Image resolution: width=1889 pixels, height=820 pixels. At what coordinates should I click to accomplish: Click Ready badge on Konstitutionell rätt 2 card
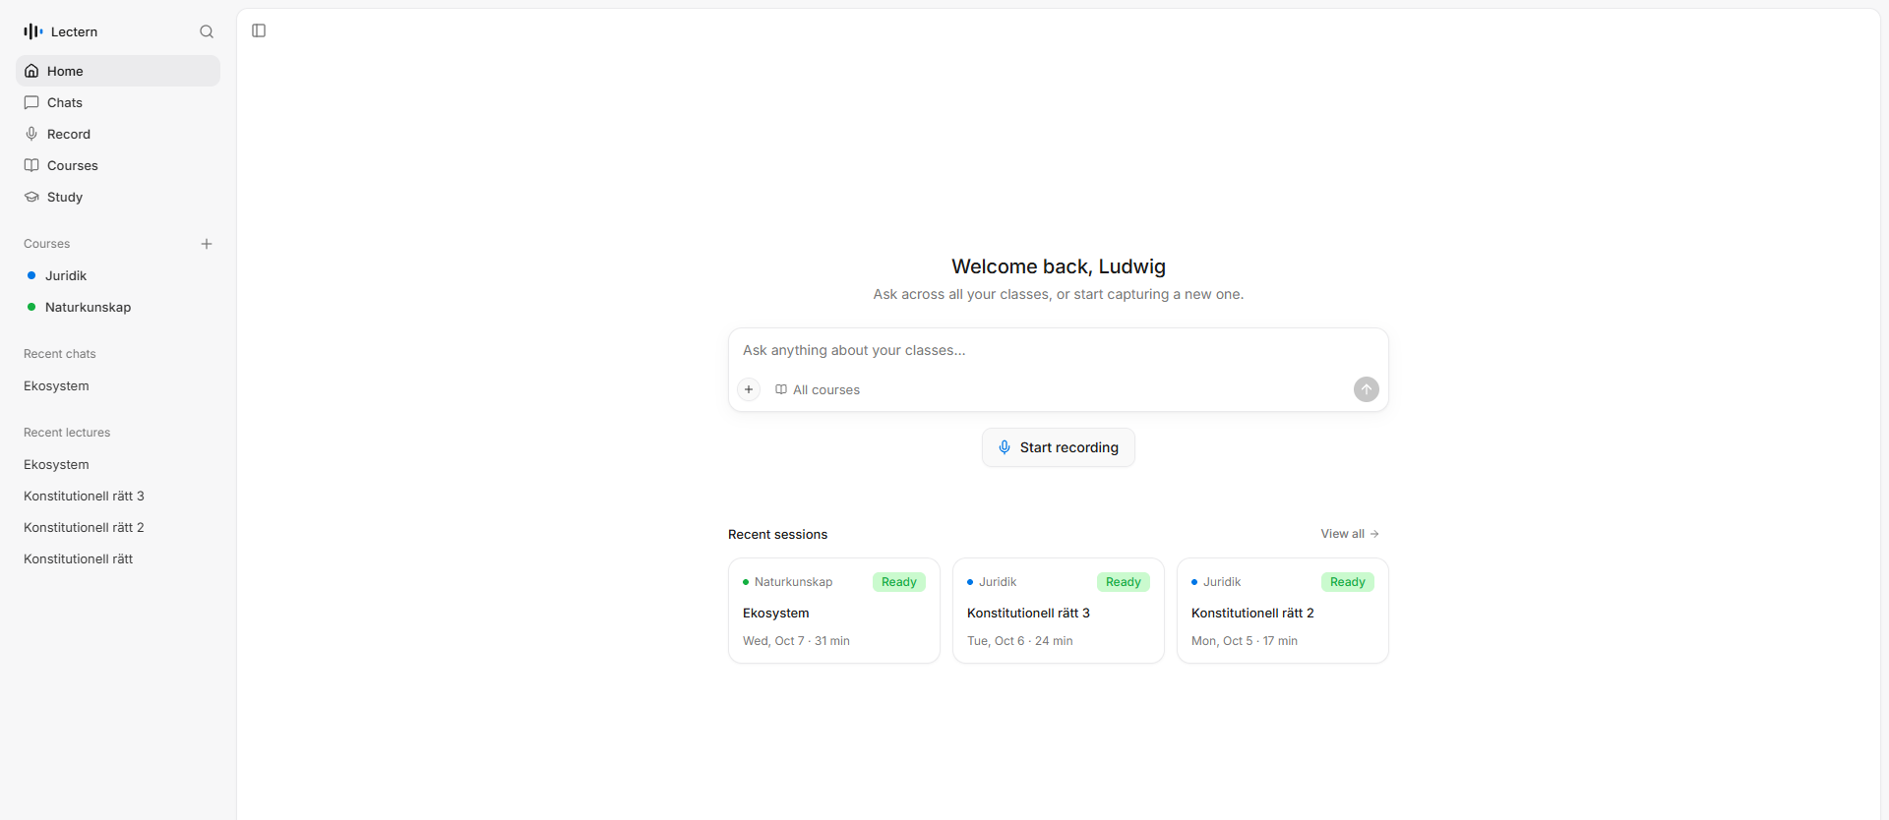(x=1348, y=582)
